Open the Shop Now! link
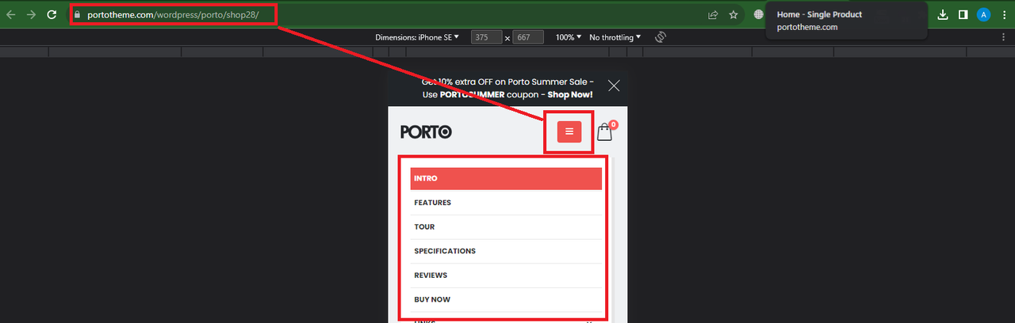The image size is (1015, 323). [x=570, y=94]
